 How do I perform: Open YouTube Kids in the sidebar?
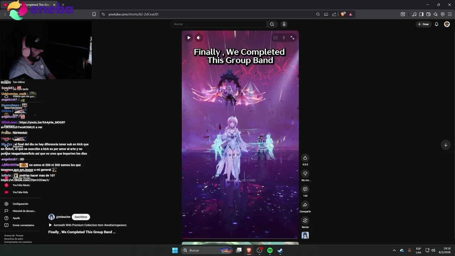[20, 192]
